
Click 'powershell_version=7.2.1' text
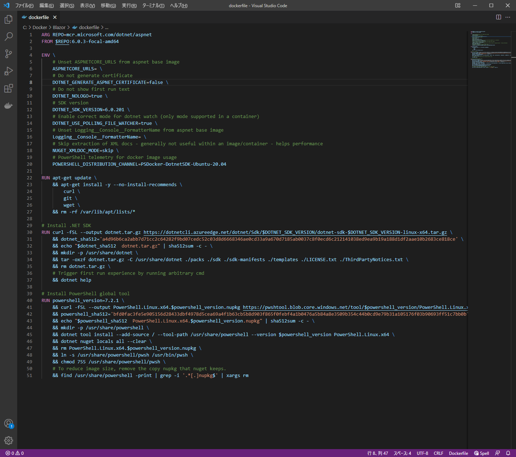click(86, 301)
